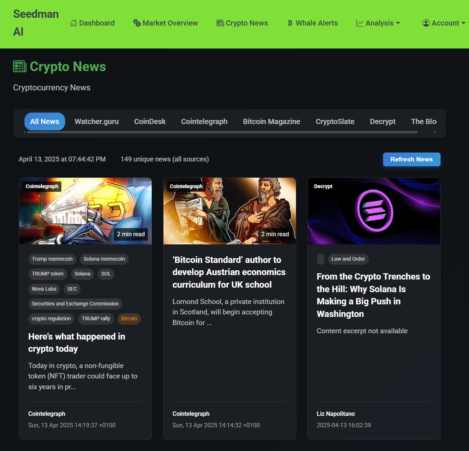Click the Account person icon
This screenshot has height=451, width=469.
[426, 23]
